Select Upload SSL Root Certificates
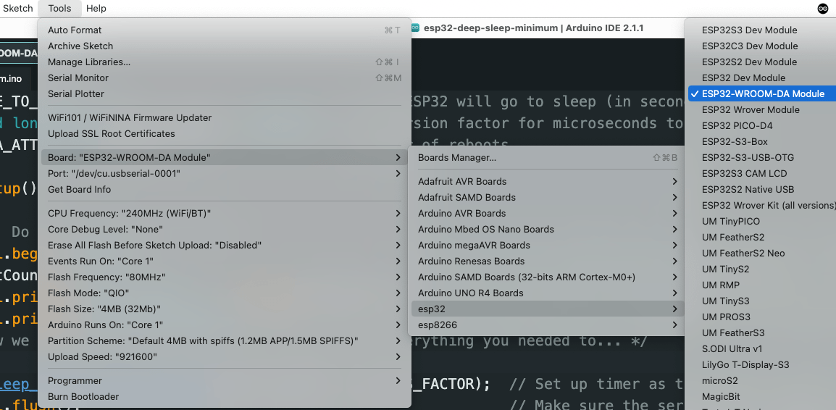The width and height of the screenshot is (836, 410). [225, 134]
